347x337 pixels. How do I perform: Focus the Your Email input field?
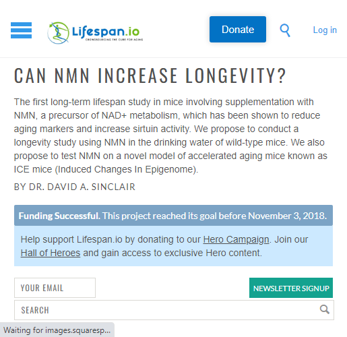55,288
